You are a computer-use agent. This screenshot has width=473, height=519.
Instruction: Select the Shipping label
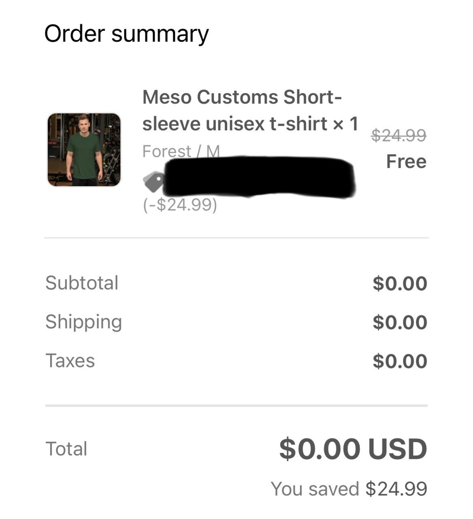[83, 322]
